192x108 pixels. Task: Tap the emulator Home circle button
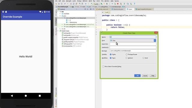point(26,96)
